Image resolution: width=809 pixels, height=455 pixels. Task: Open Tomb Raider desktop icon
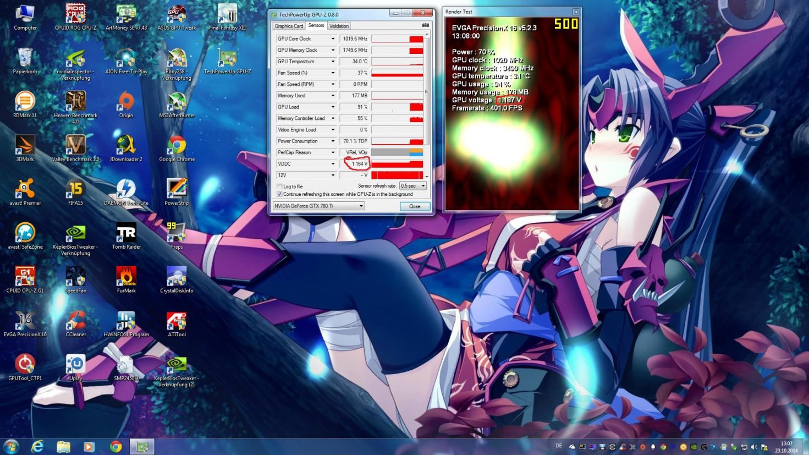click(126, 236)
